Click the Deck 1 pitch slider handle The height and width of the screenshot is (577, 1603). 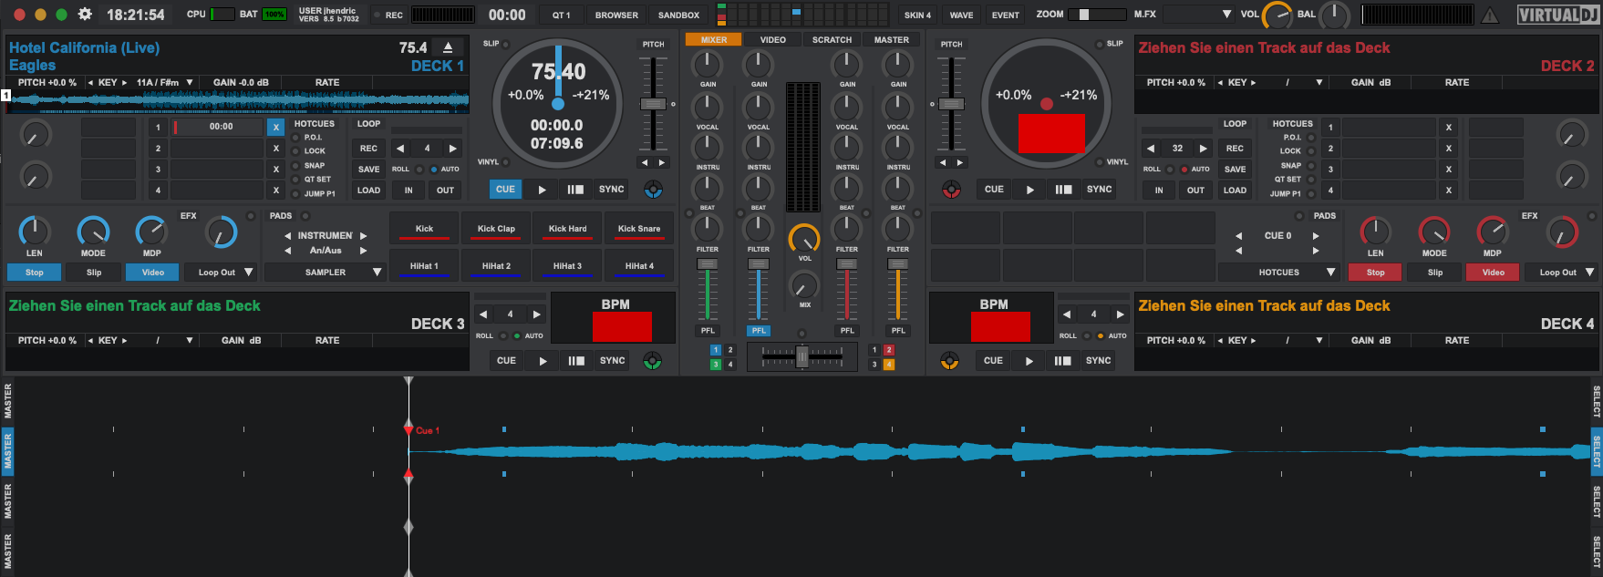[x=653, y=104]
